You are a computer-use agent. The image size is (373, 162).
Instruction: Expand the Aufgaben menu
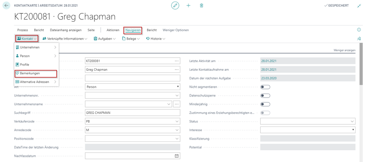pyautogui.click(x=105, y=39)
